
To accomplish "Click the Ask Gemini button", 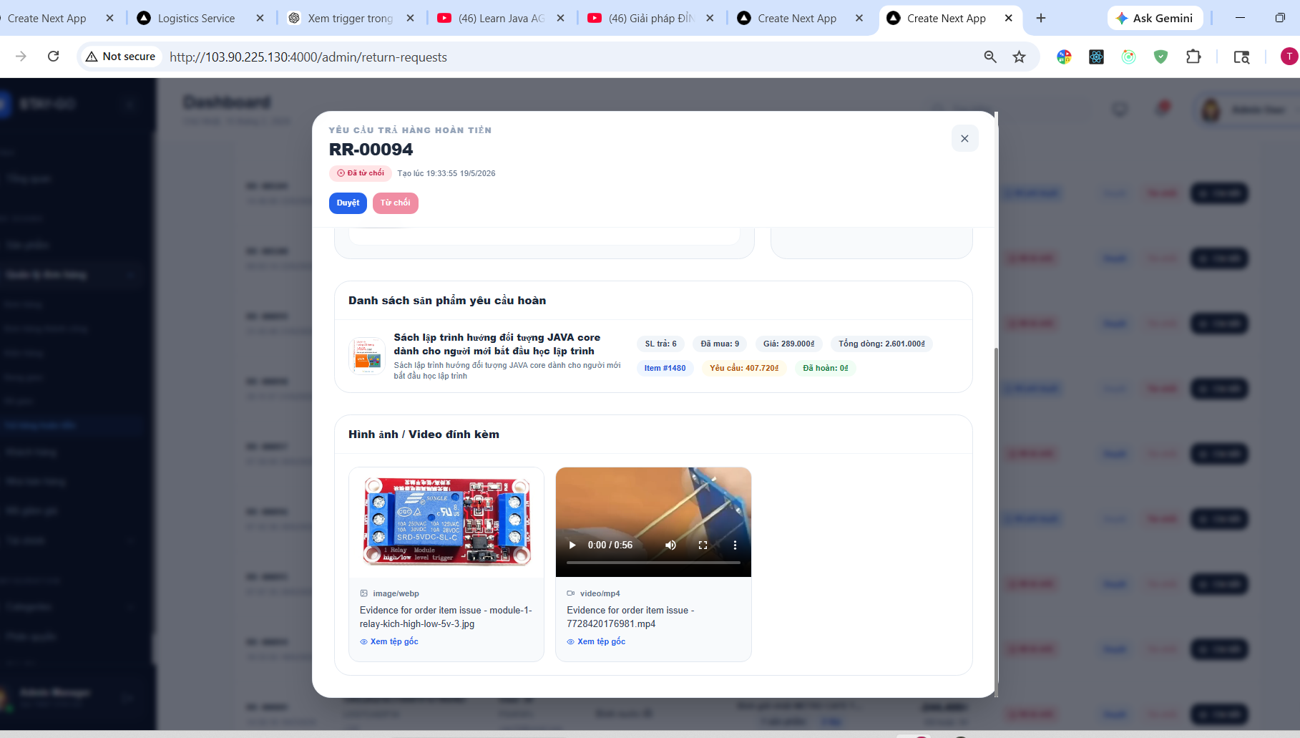I will pyautogui.click(x=1155, y=18).
